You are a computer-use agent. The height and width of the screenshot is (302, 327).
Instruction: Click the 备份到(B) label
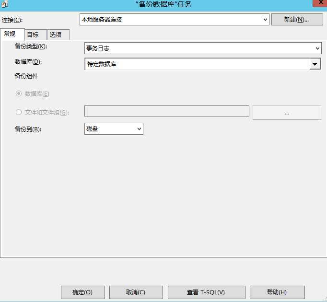(28, 129)
